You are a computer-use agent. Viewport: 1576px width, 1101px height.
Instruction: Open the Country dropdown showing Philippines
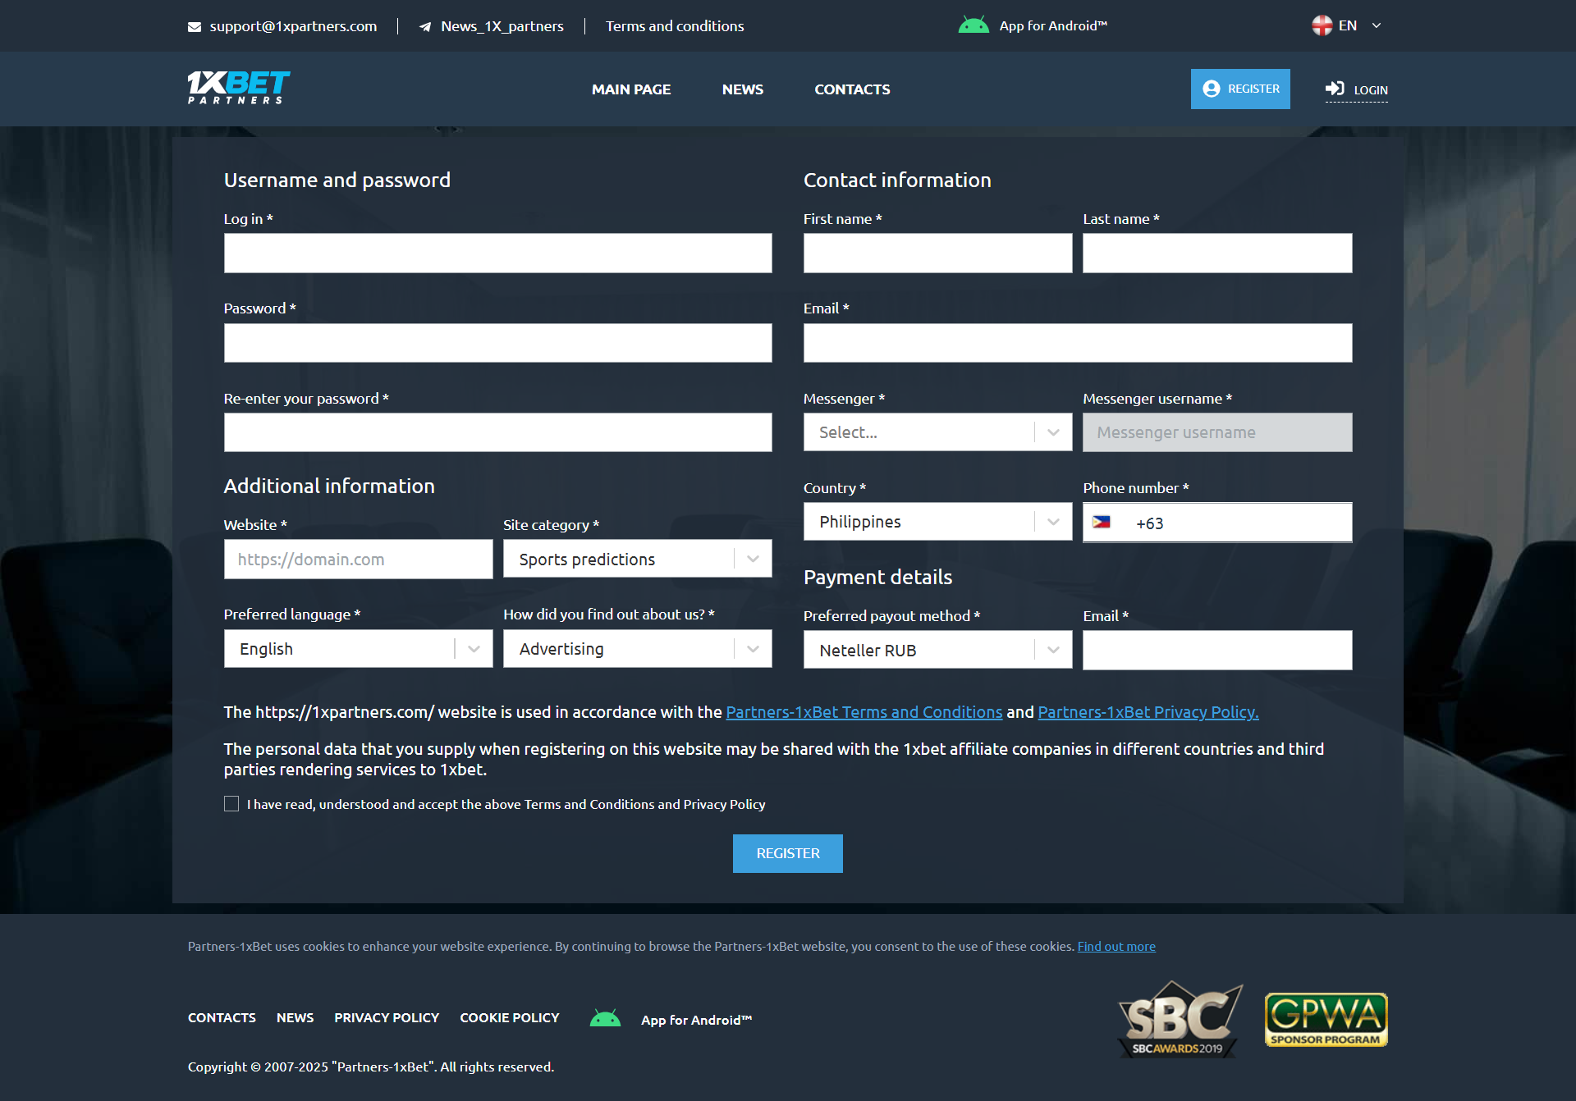pos(937,522)
